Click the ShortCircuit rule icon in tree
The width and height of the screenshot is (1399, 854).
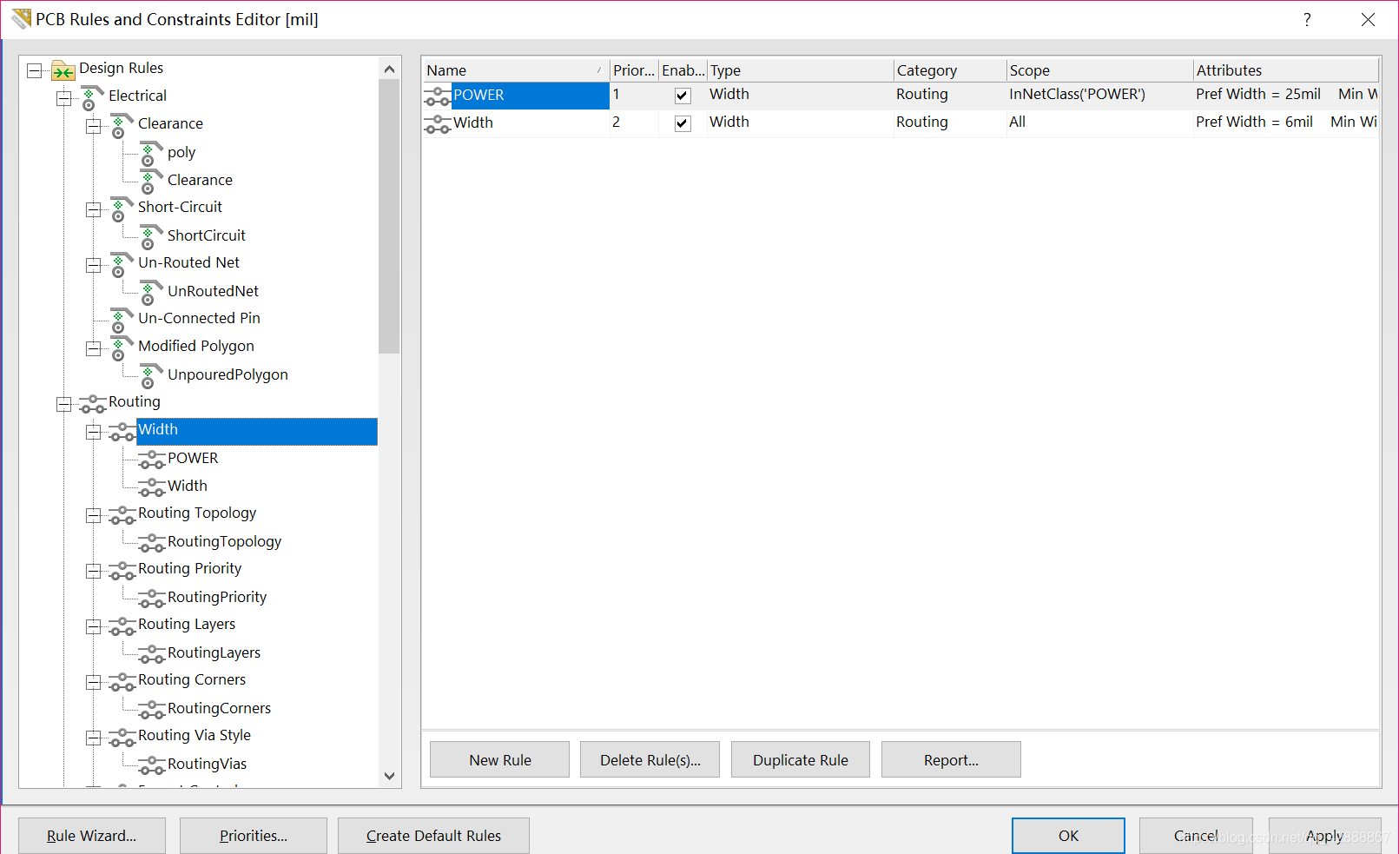(151, 237)
